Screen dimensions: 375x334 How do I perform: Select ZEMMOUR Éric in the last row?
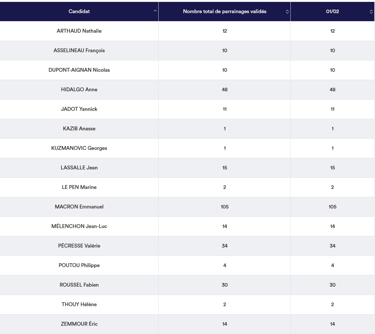coord(79,324)
